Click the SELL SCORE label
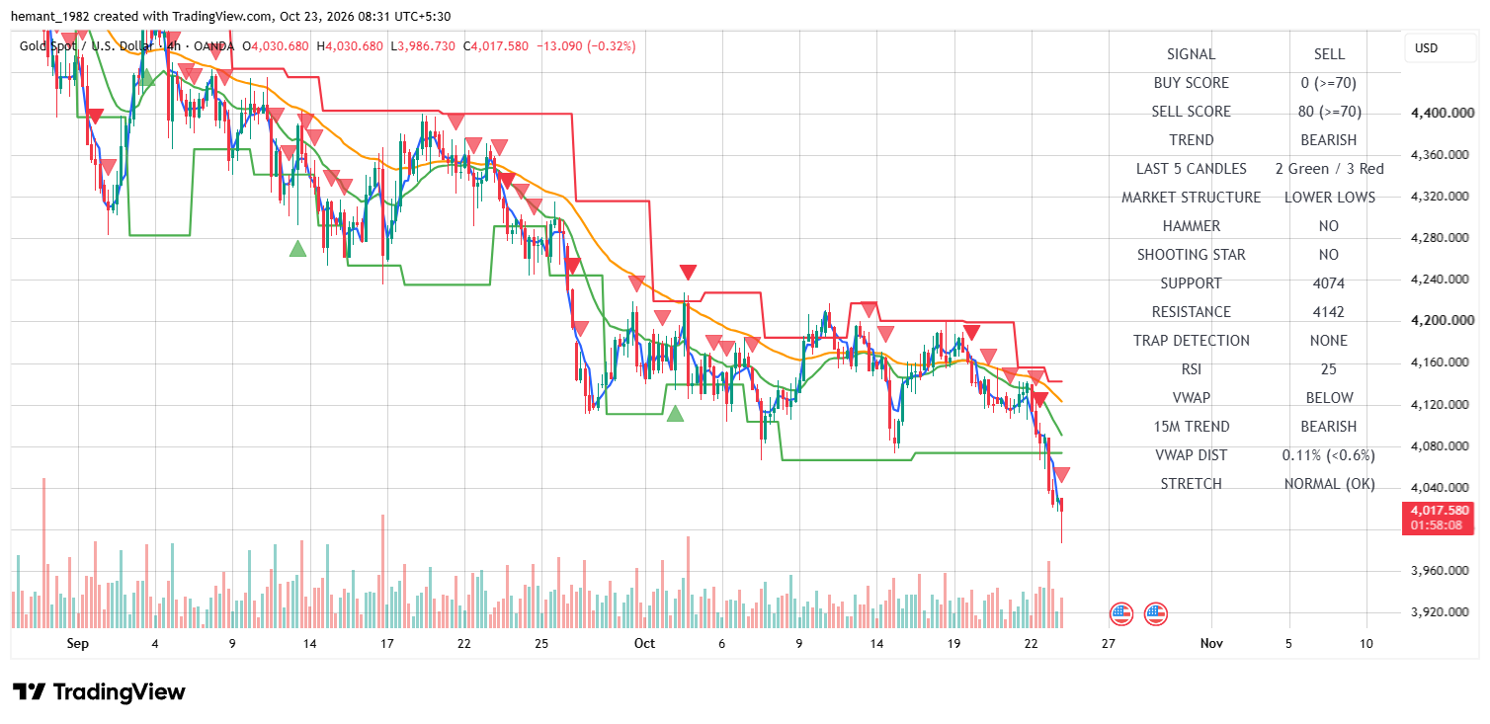The height and width of the screenshot is (724, 1490). coord(1191,112)
